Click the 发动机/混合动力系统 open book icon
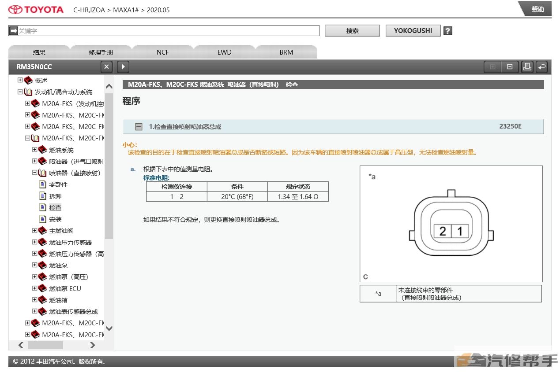The height and width of the screenshot is (372, 560). pyautogui.click(x=28, y=92)
